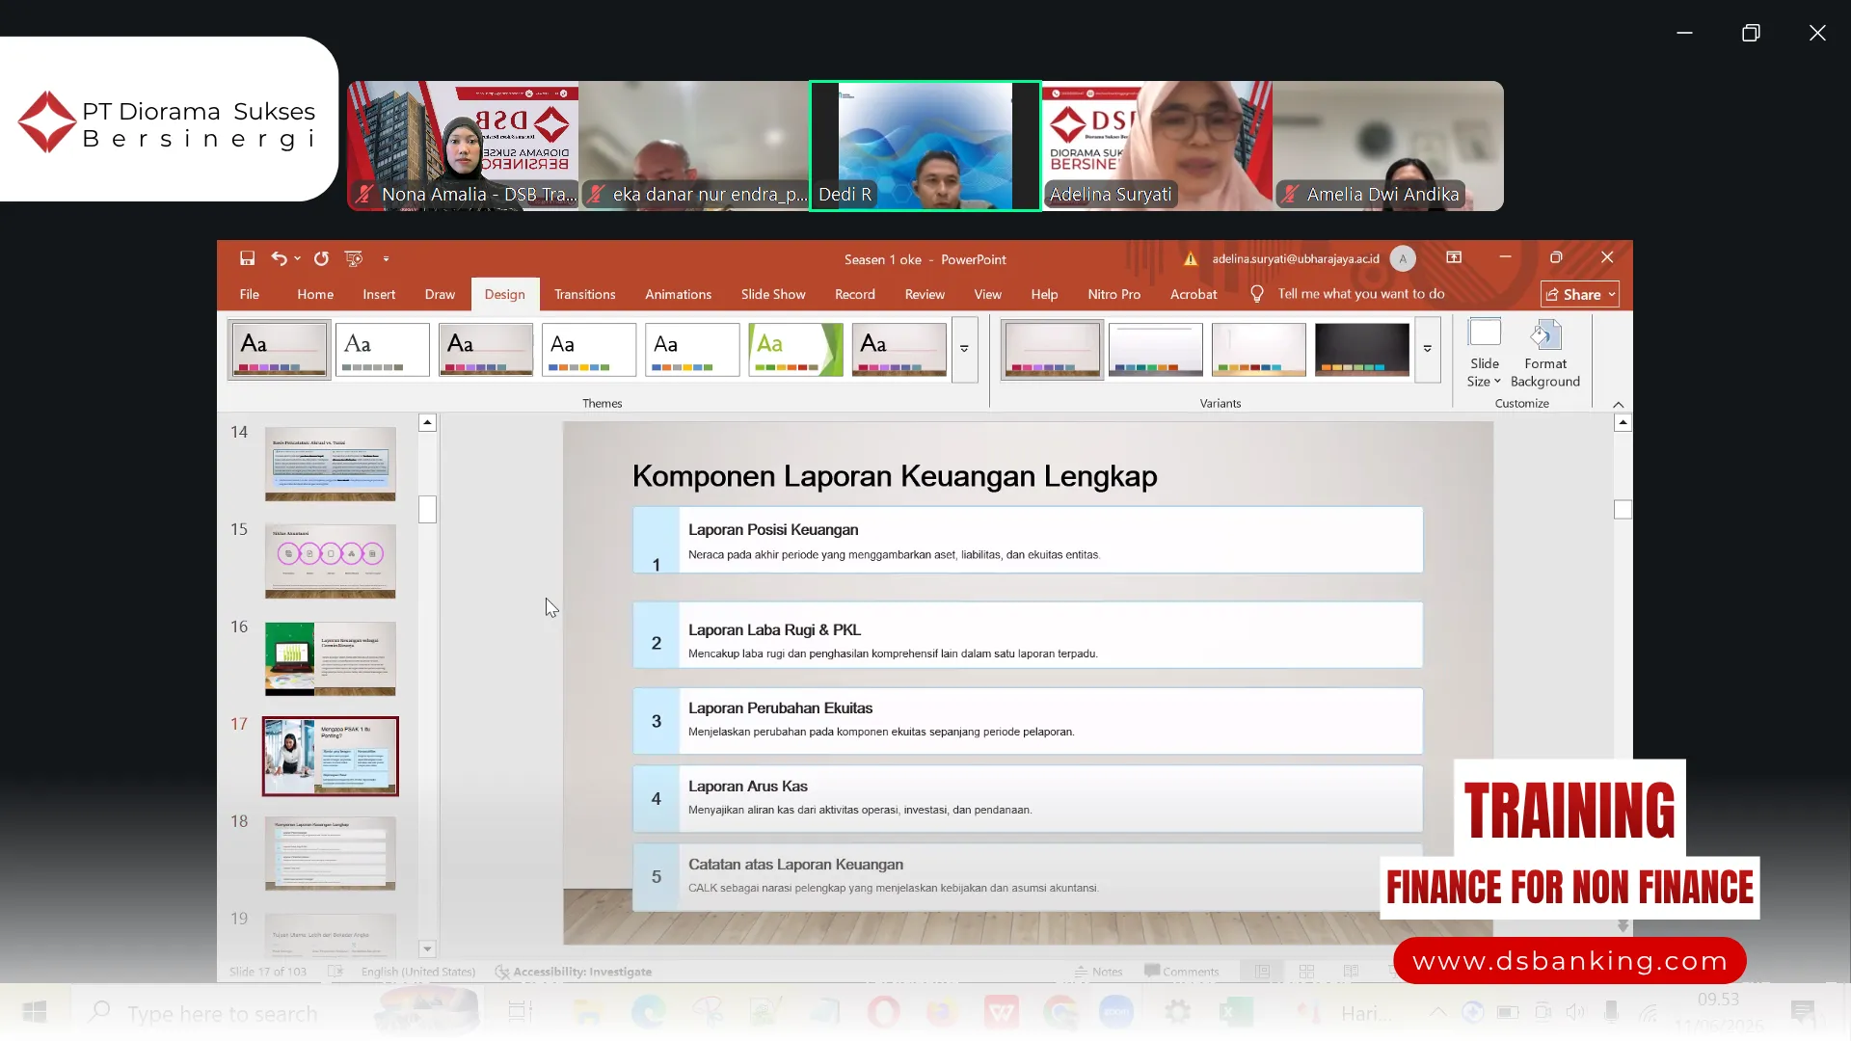Open the undo history dropdown arrow
The width and height of the screenshot is (1851, 1041).
click(x=298, y=258)
